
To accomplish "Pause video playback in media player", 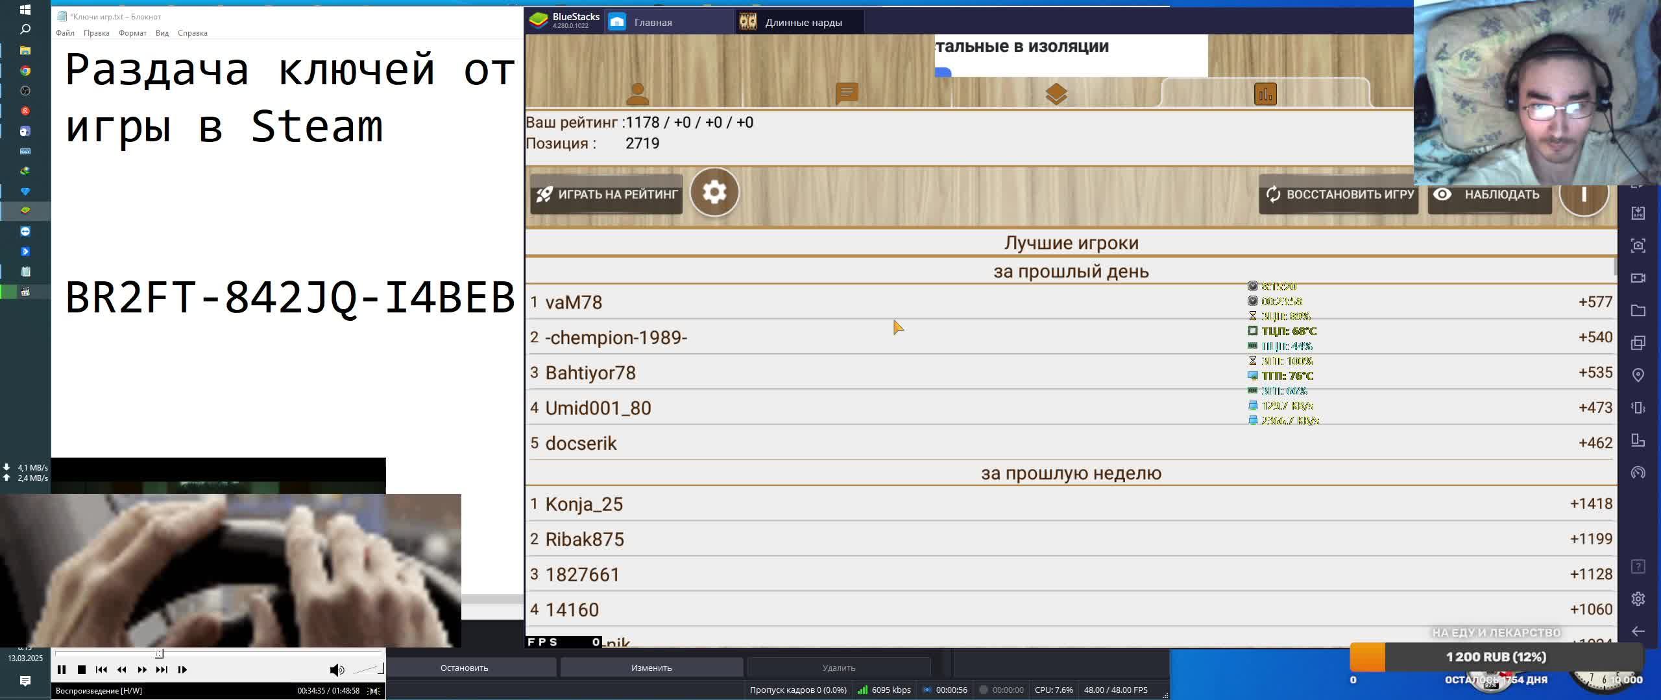I will point(62,670).
